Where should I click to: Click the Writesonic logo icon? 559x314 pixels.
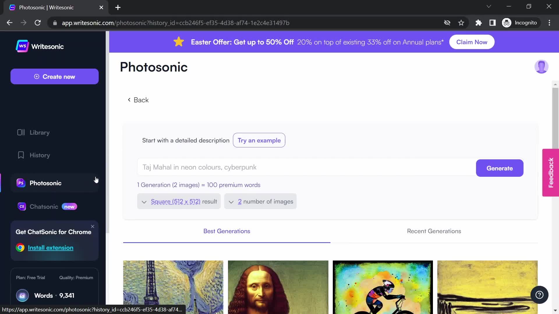pos(22,47)
